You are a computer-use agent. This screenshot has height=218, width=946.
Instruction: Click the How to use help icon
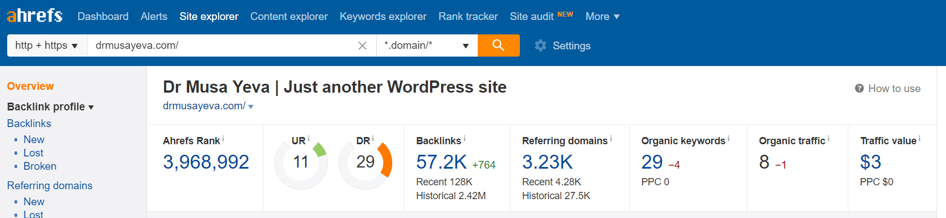click(859, 88)
